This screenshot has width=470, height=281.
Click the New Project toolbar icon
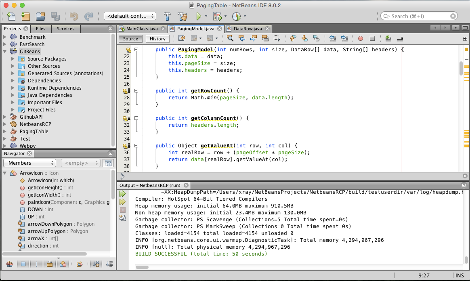point(25,16)
